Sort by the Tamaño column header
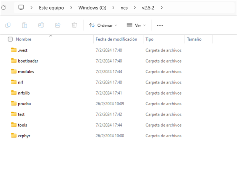 tap(194, 39)
